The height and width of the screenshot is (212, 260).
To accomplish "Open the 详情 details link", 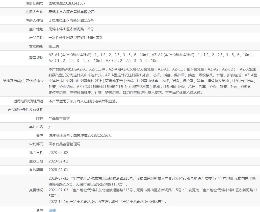I will coord(52,210).
